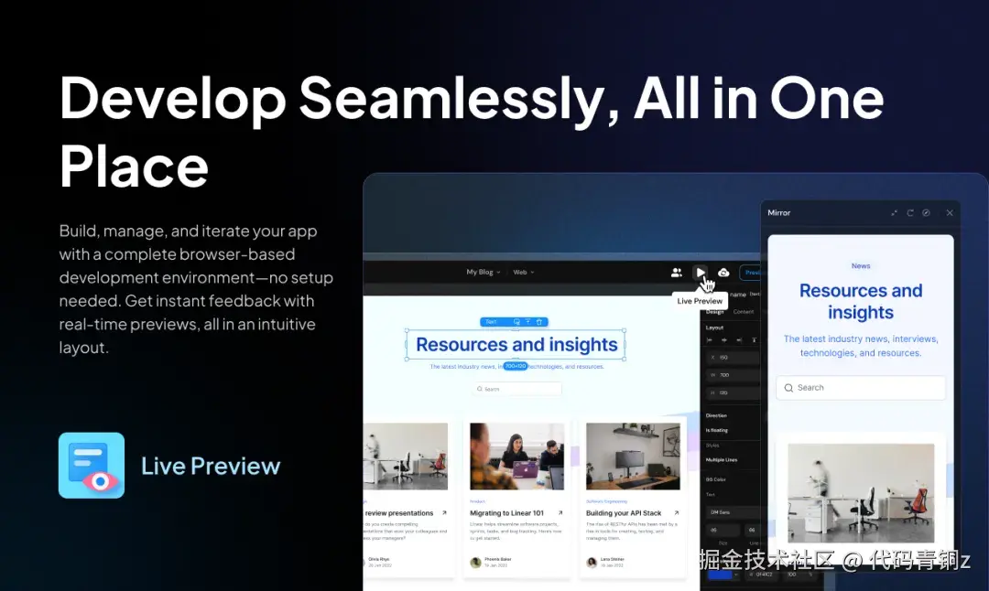This screenshot has width=989, height=591.
Task: Click the Live Preview feature icon with eye
Action: 92,465
